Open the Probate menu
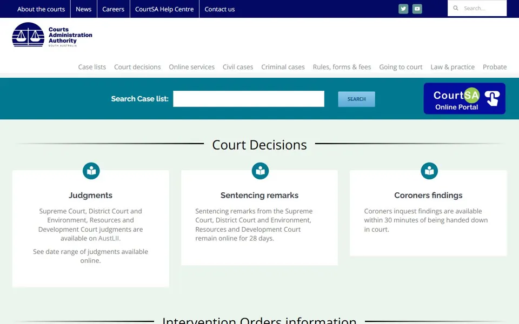 495,67
